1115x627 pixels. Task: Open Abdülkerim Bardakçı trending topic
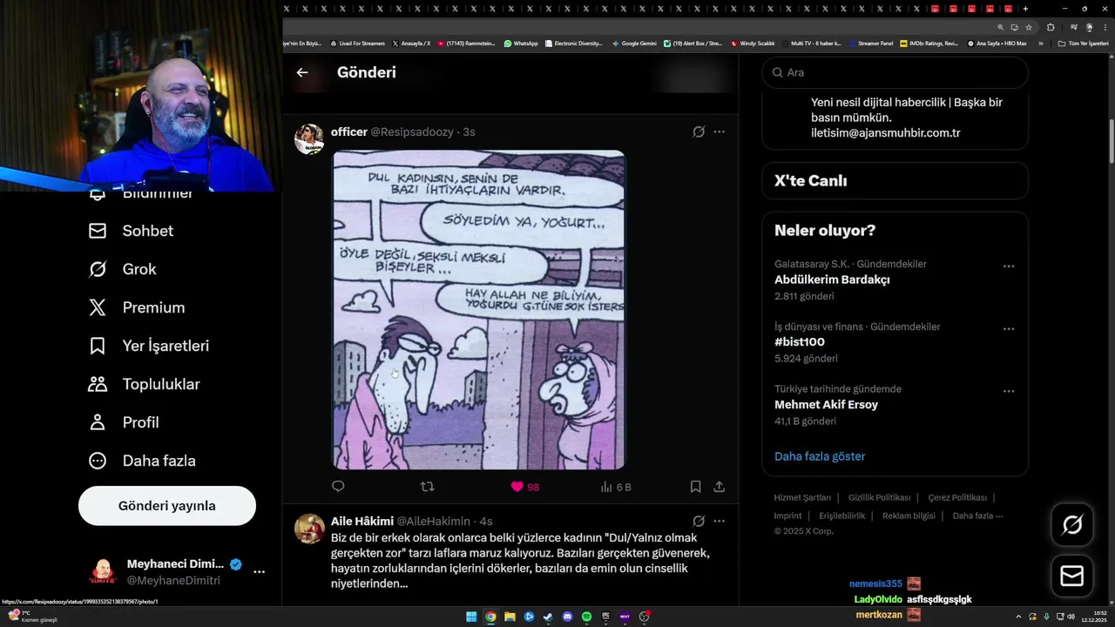click(x=832, y=280)
